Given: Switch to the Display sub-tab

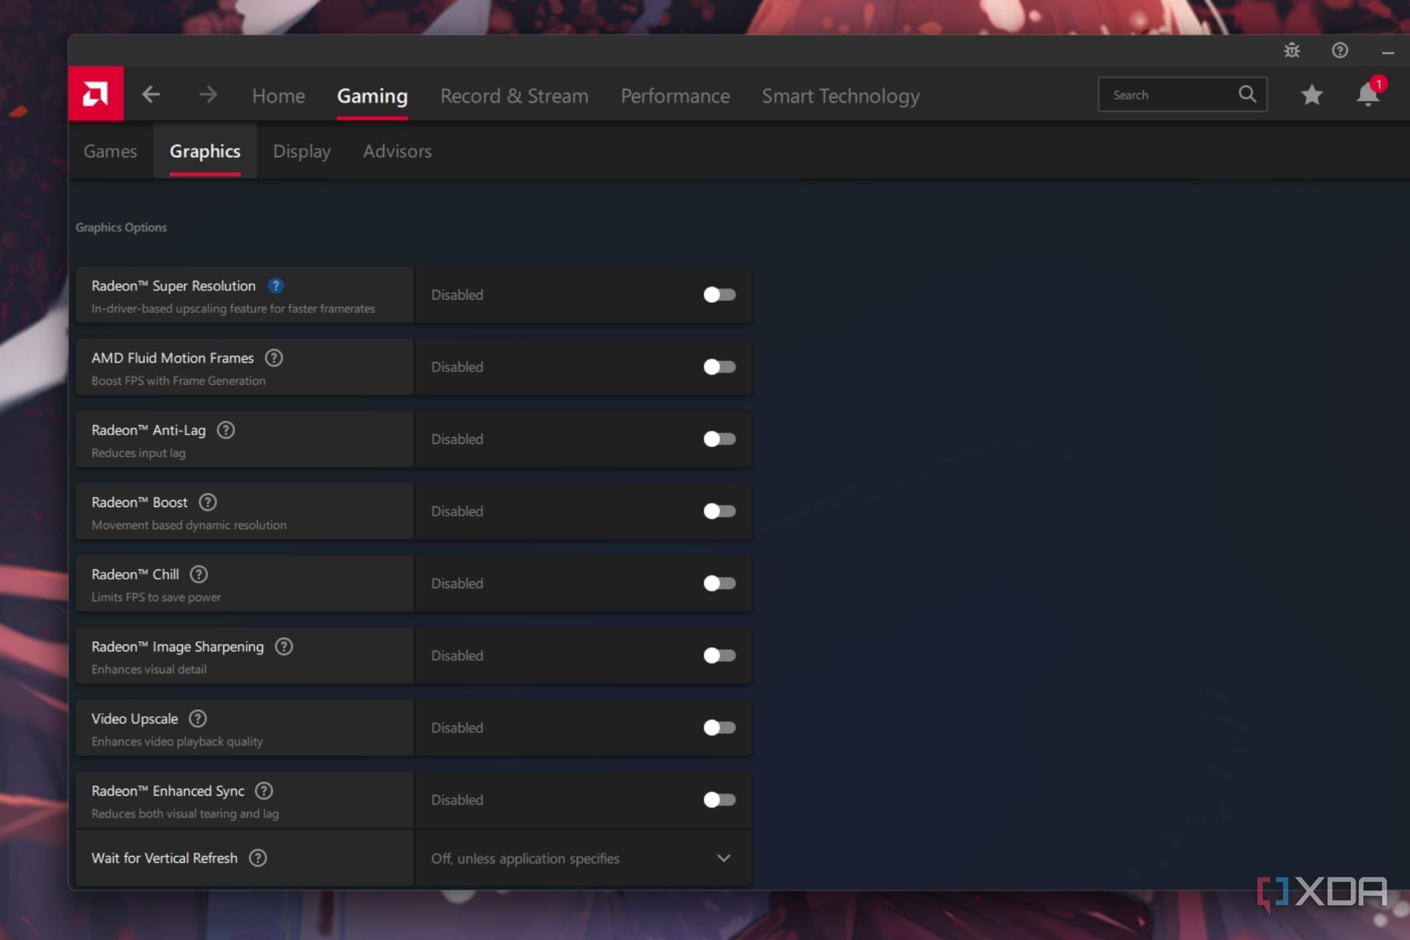Looking at the screenshot, I should click(301, 152).
